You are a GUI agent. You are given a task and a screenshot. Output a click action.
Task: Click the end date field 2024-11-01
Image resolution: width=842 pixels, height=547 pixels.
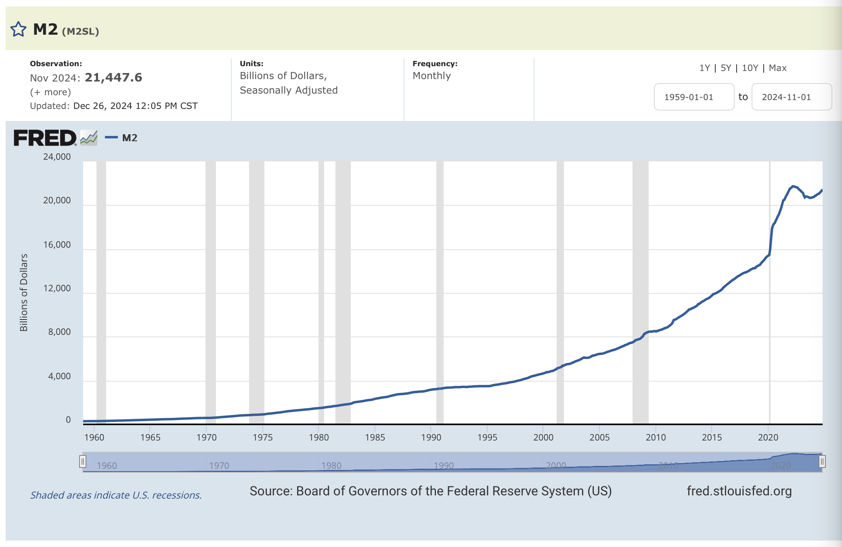pyautogui.click(x=791, y=97)
